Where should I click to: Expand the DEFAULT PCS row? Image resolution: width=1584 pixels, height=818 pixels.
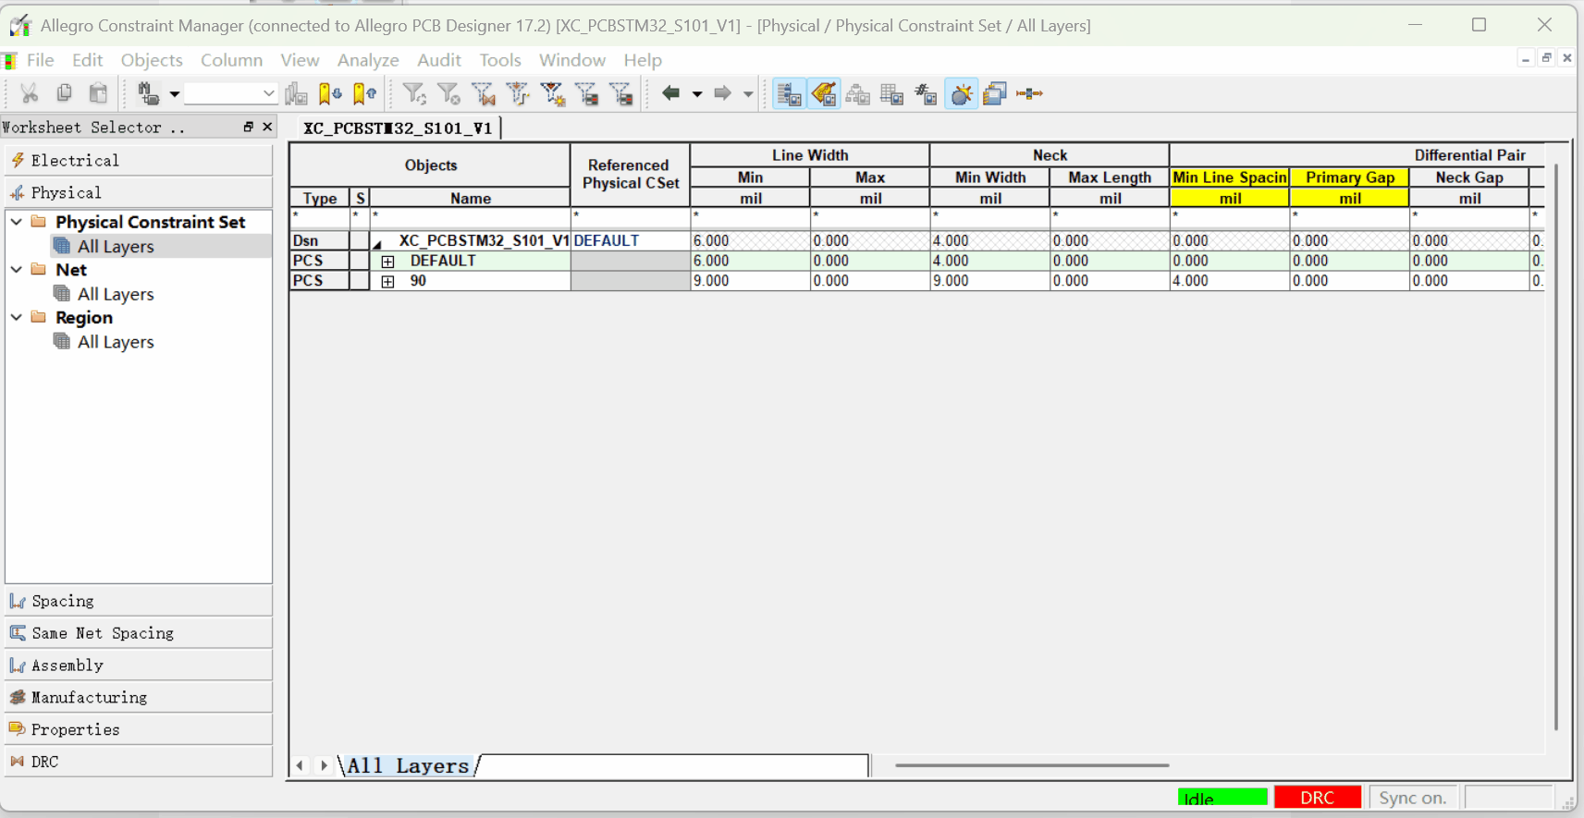point(388,262)
